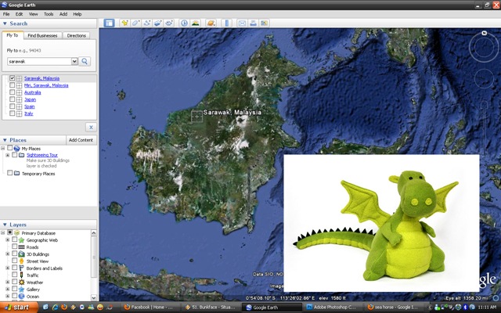This screenshot has width=501, height=313.
Task: Click the Layers panel scrollbar down arrow
Action: coord(94,297)
